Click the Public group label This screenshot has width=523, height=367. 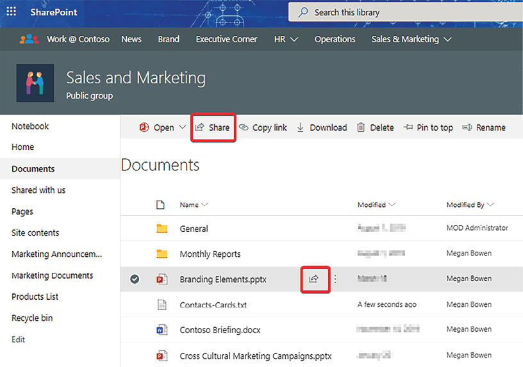point(89,95)
